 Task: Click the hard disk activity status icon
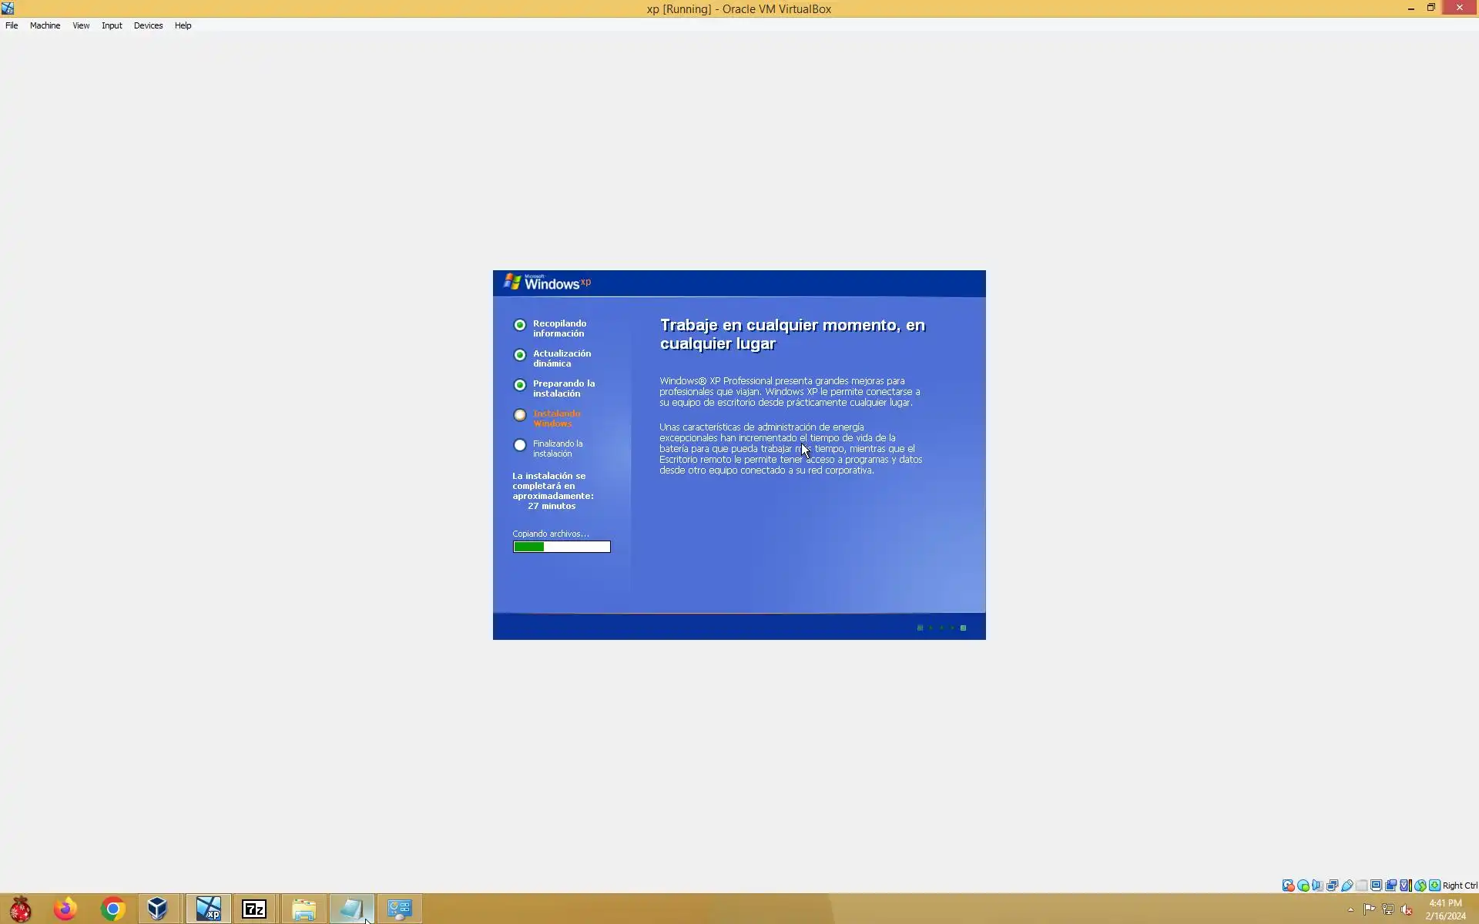pos(1288,885)
